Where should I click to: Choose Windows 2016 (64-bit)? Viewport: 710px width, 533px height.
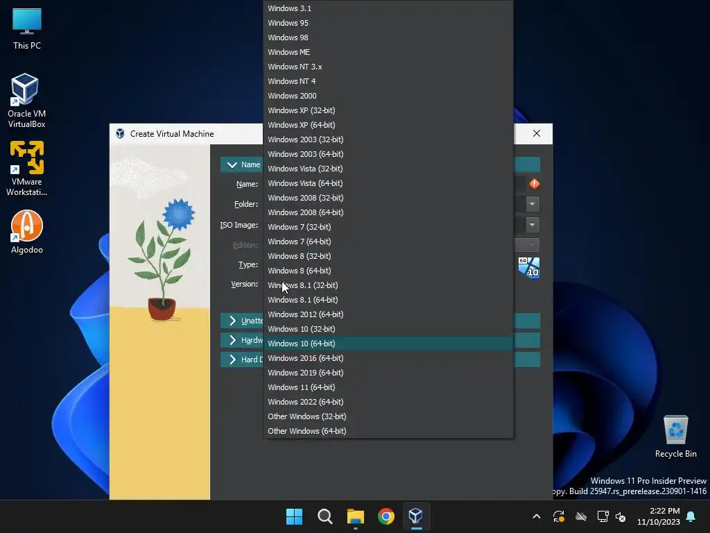pos(388,358)
